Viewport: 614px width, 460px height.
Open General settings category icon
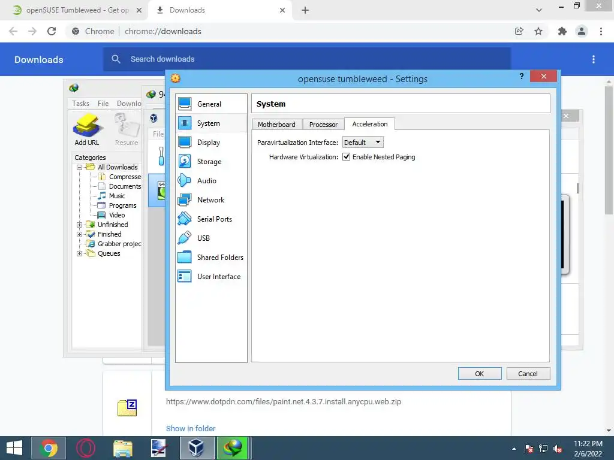(185, 104)
